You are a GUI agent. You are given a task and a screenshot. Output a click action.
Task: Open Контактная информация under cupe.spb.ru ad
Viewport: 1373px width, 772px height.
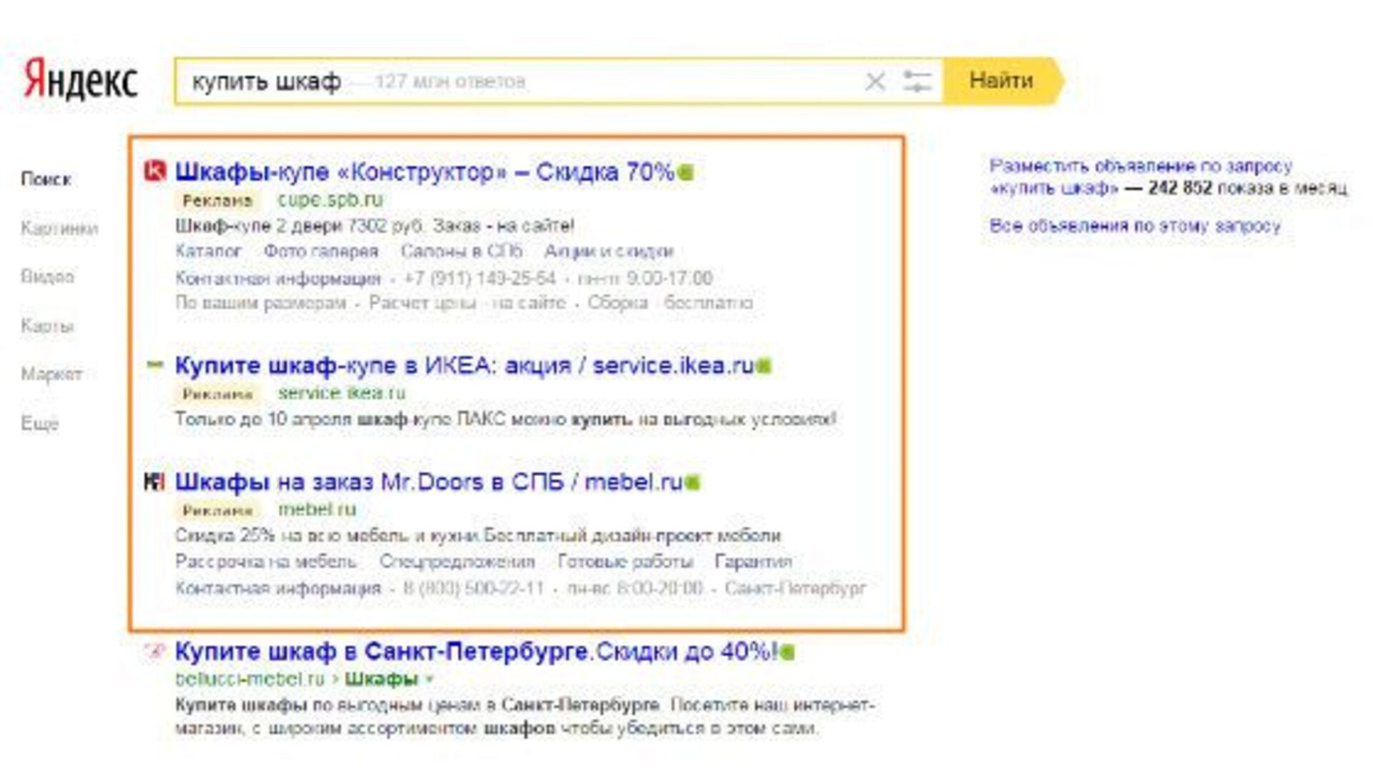277,278
